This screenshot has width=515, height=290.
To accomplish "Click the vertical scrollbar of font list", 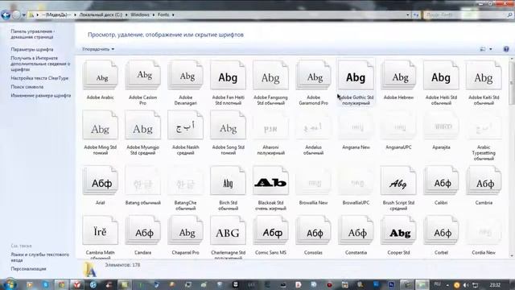I will coord(512,158).
